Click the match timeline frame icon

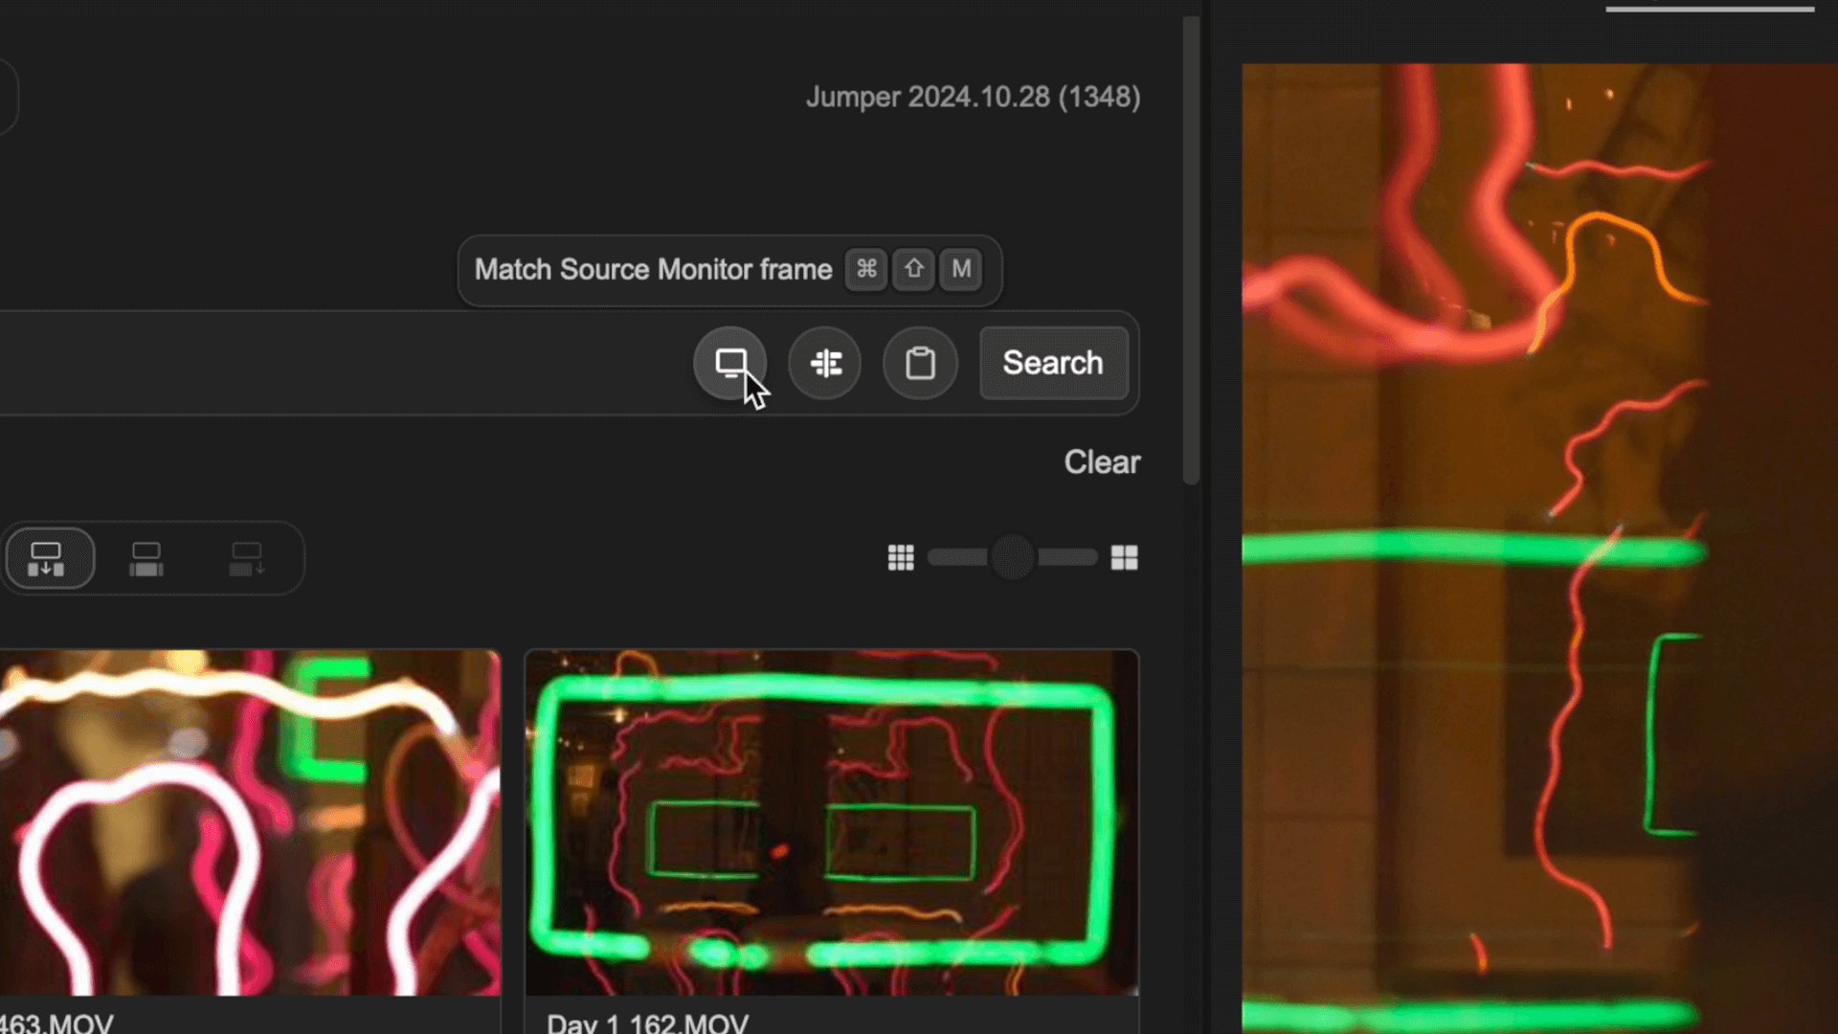point(825,363)
